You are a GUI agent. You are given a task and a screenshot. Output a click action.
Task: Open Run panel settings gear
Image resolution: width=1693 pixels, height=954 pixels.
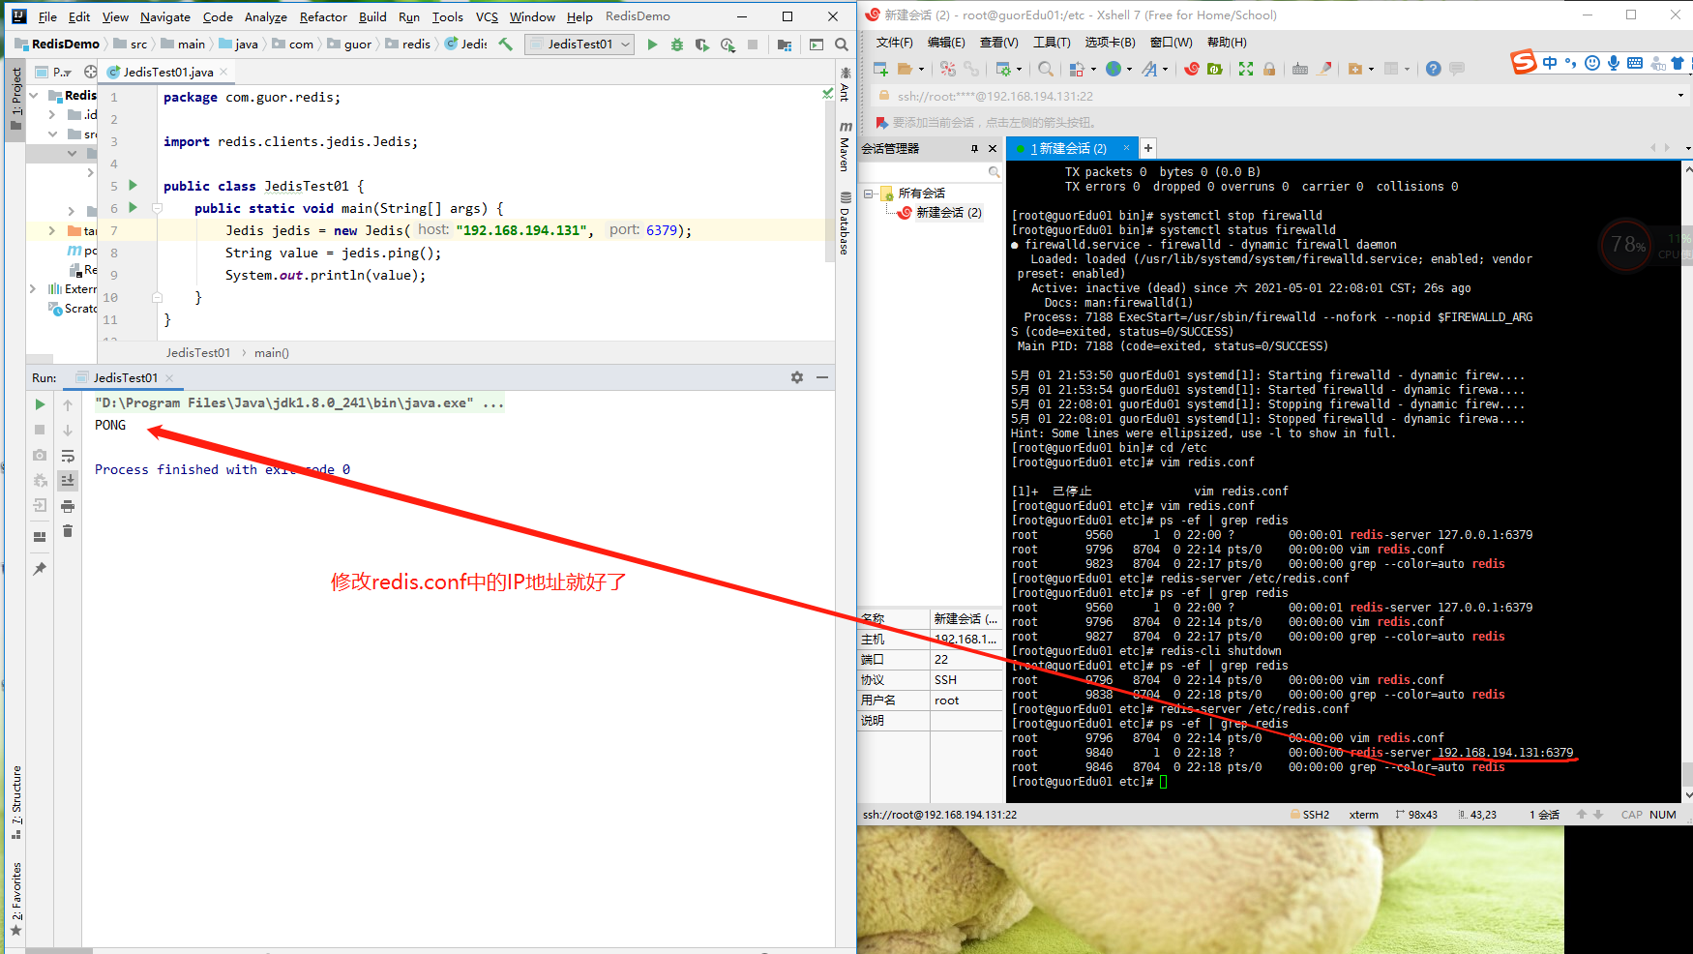pos(797,377)
